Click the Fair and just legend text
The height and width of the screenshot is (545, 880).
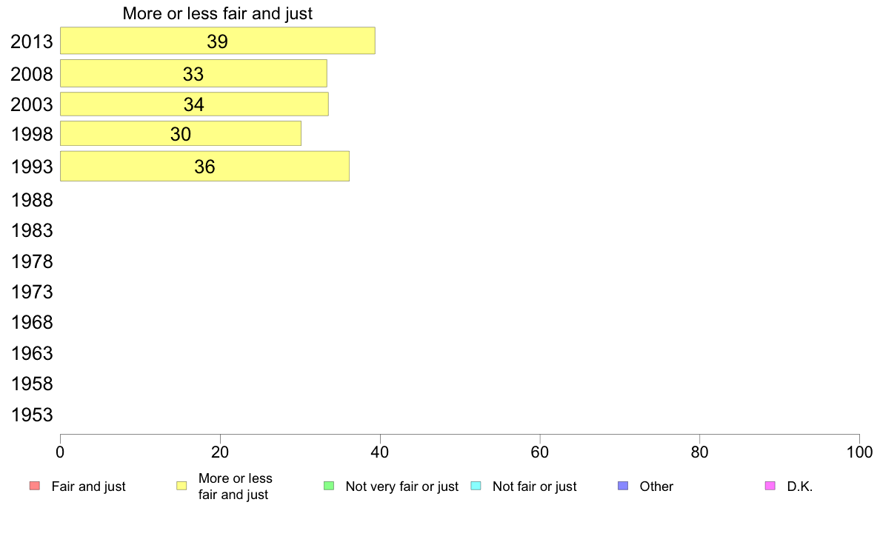89,487
